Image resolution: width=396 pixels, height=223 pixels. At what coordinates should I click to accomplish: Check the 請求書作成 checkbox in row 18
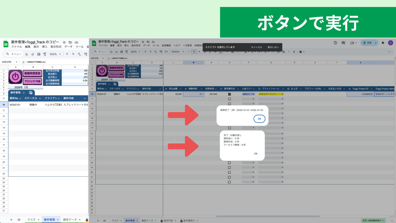[229, 163]
